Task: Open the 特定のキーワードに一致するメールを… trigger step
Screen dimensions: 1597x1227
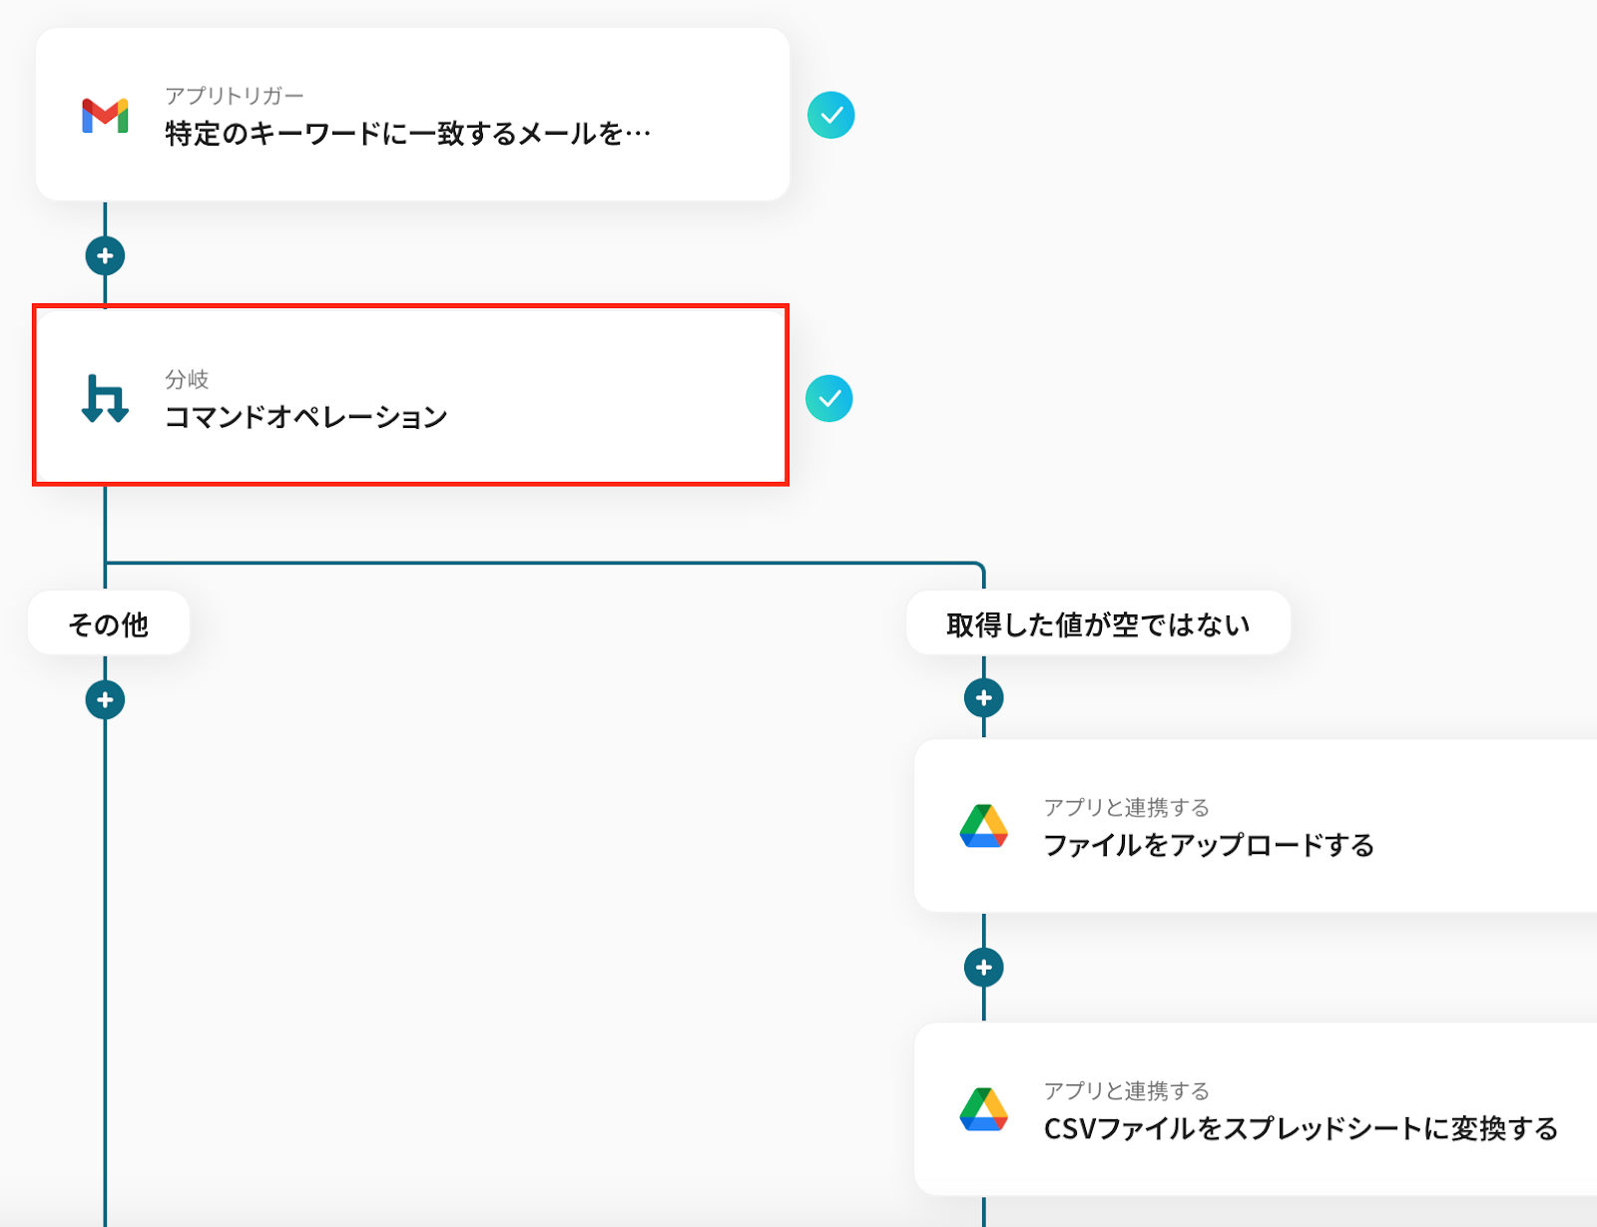Action: [x=407, y=134]
